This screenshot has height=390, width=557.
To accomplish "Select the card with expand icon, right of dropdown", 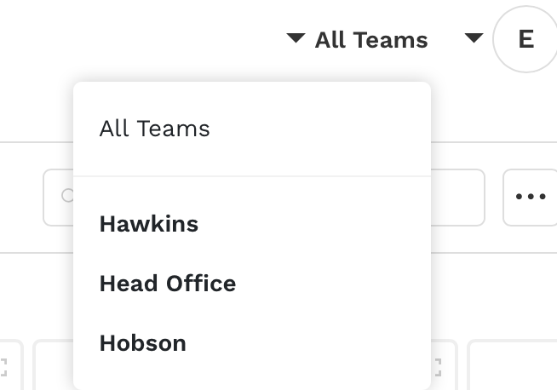I will (x=444, y=364).
